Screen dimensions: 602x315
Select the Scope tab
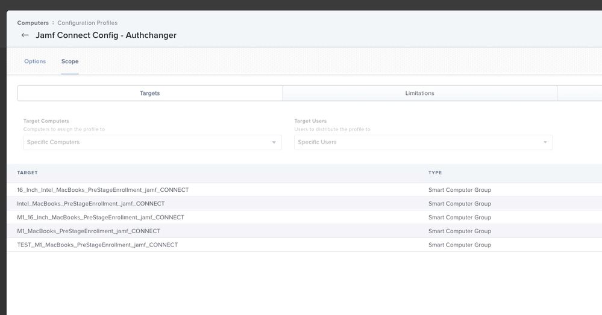click(70, 61)
